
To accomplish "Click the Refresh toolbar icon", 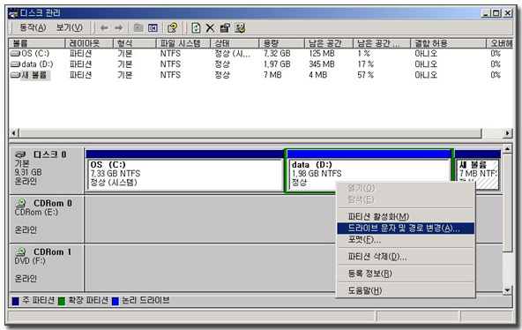I will point(196,28).
